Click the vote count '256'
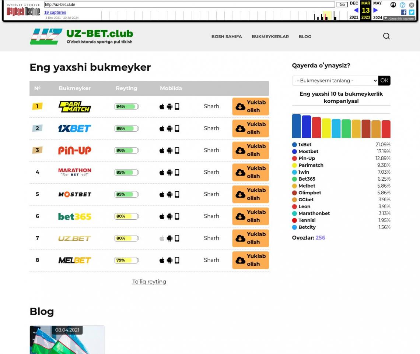420x354 pixels. tap(321, 238)
